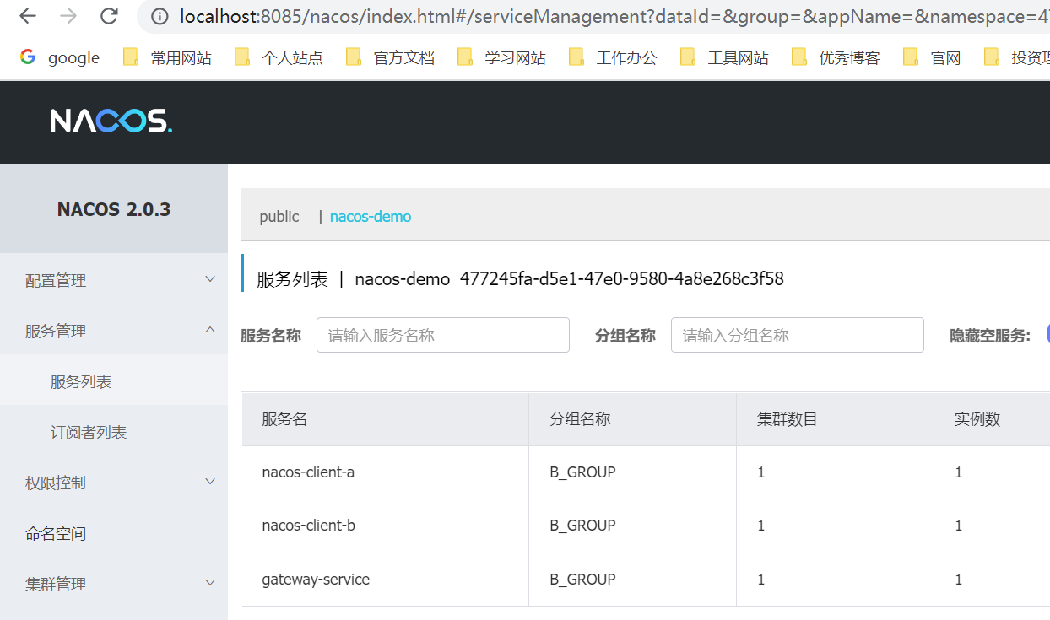This screenshot has width=1050, height=620.
Task: Click the NACOS 2.0.3 version label
Action: coord(114,209)
